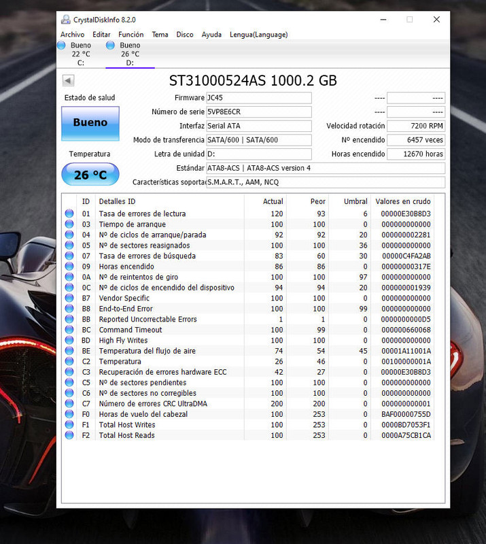Click the transfer mode field SATA/600

click(259, 140)
